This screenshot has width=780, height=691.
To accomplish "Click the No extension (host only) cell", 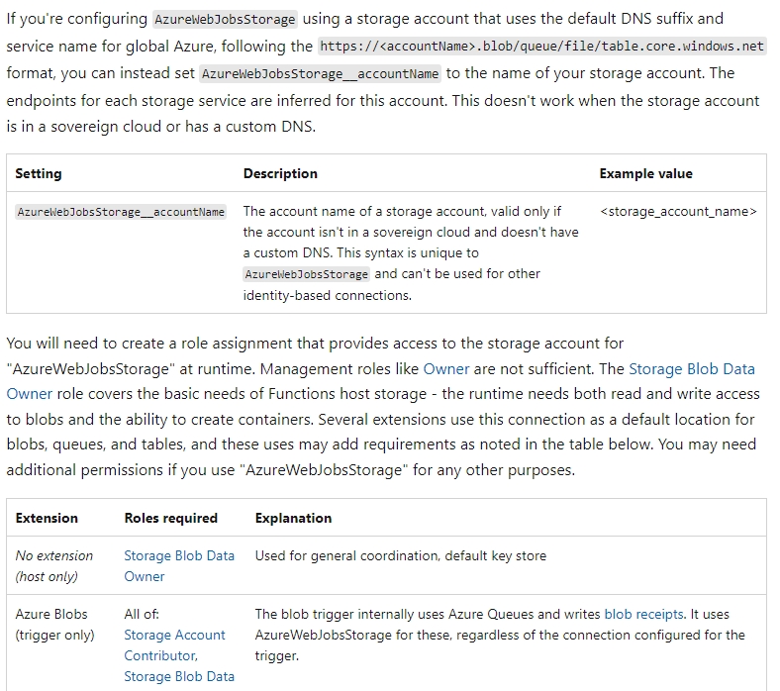I will point(54,565).
